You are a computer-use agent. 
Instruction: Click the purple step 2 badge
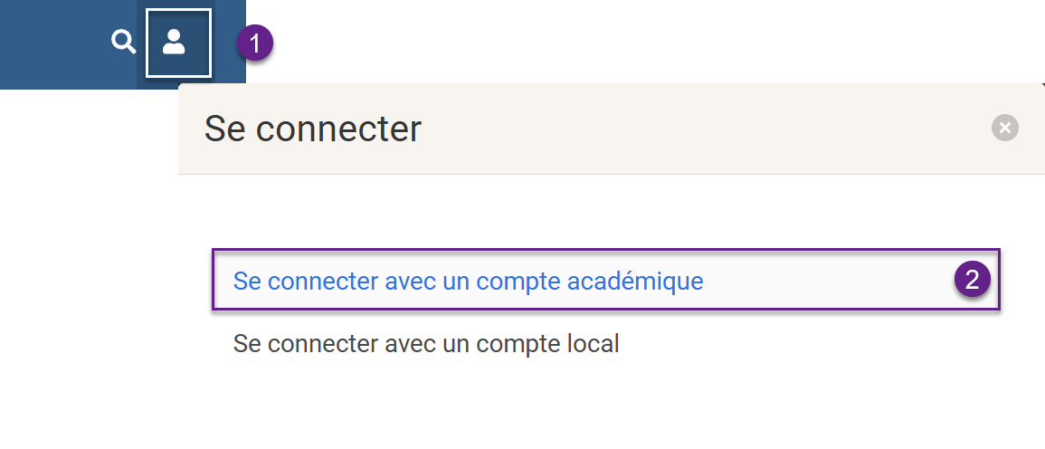(x=973, y=280)
